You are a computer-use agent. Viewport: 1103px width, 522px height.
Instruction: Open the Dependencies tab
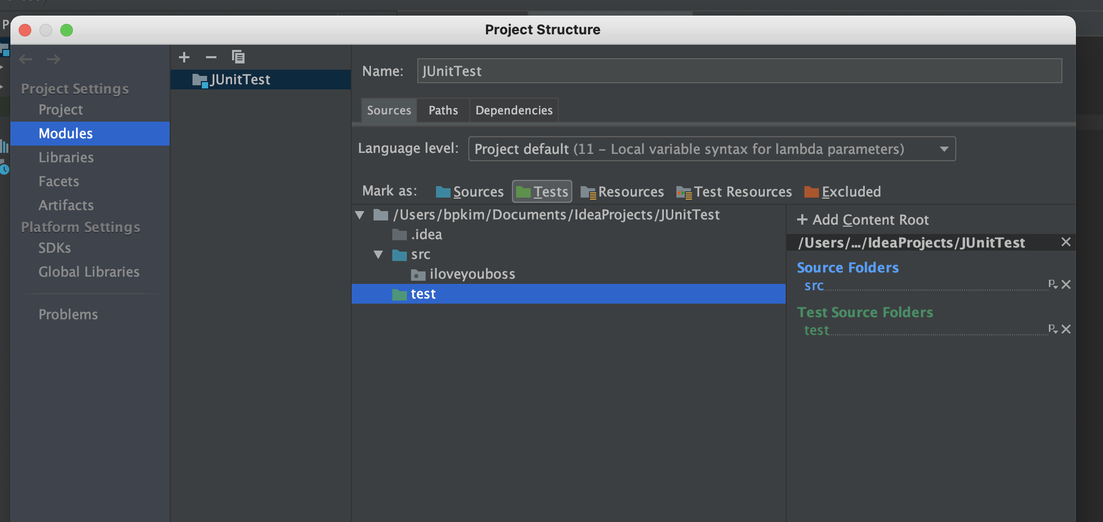point(514,110)
